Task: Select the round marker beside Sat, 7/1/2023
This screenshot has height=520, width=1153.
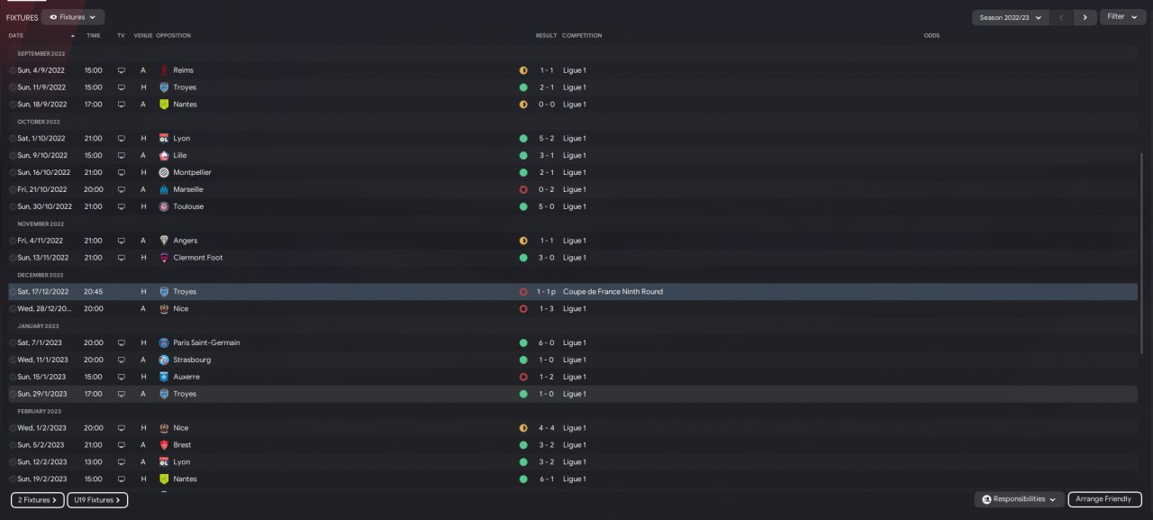Action: [13, 343]
